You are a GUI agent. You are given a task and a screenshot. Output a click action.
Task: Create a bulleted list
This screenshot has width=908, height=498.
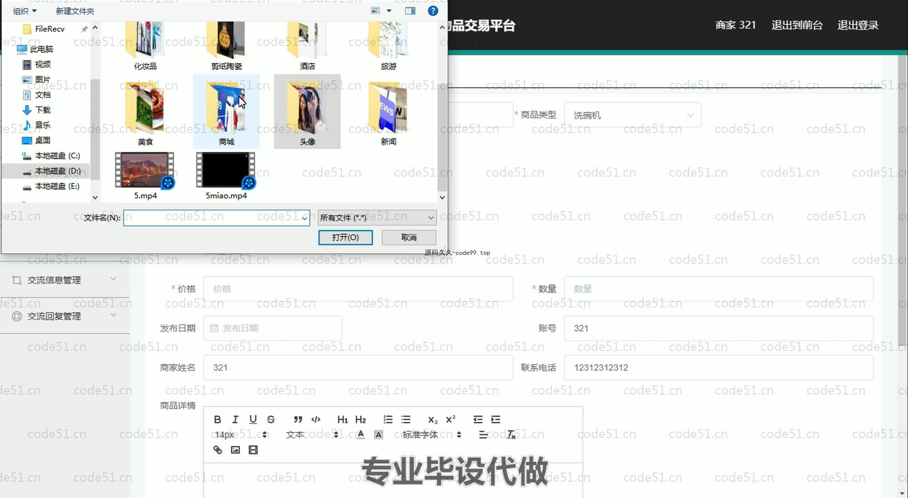(406, 419)
